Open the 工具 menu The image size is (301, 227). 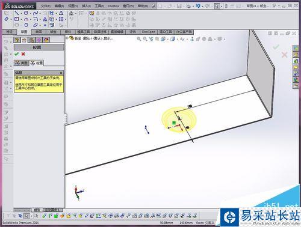pyautogui.click(x=99, y=6)
